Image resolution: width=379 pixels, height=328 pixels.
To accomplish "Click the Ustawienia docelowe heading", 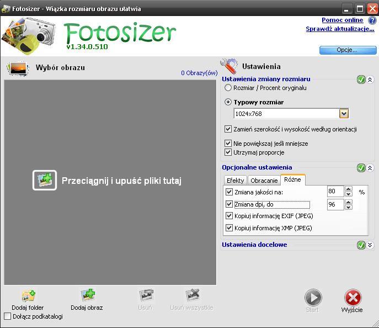I will pyautogui.click(x=254, y=245).
